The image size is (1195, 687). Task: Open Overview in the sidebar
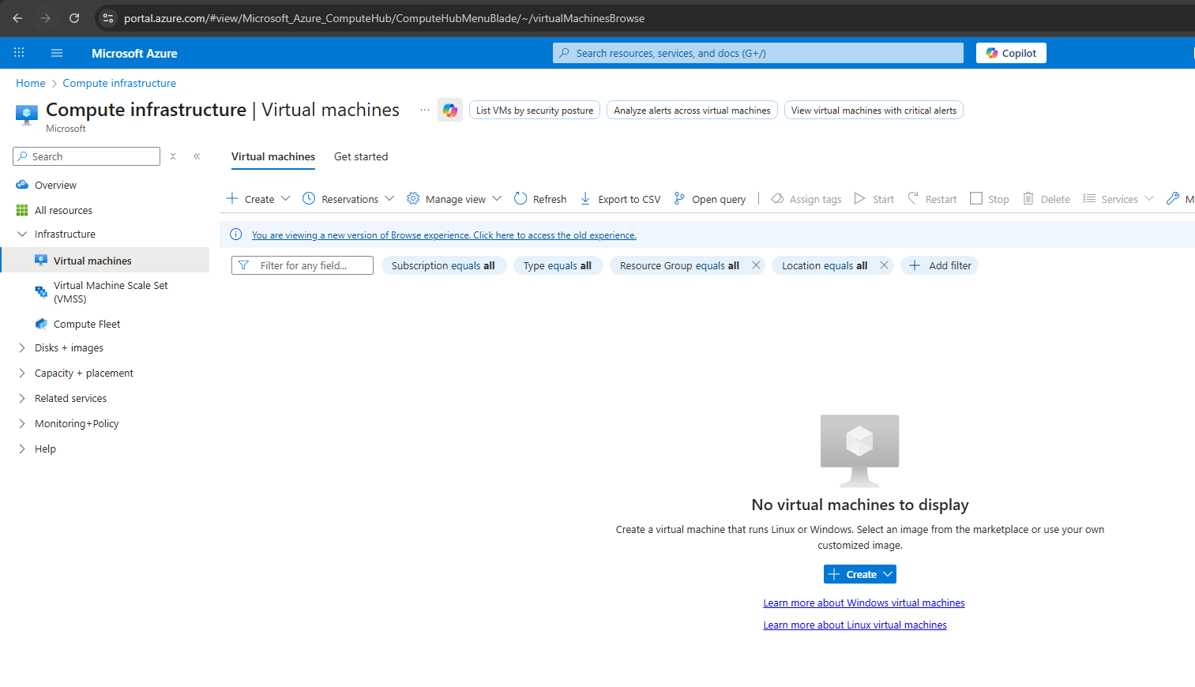coord(55,185)
